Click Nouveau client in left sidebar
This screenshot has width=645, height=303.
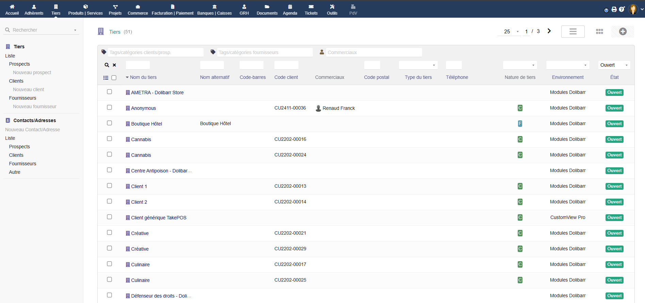click(x=29, y=89)
